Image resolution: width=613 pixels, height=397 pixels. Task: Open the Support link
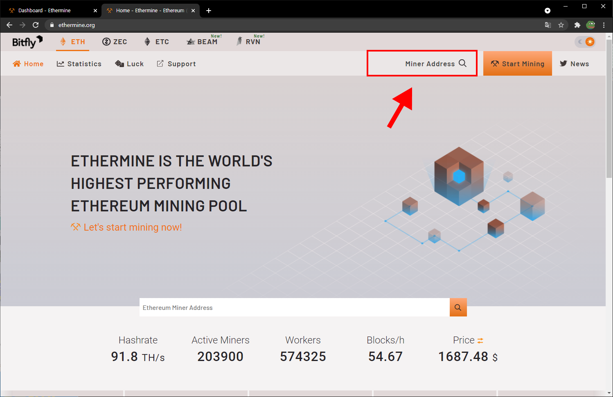point(176,64)
